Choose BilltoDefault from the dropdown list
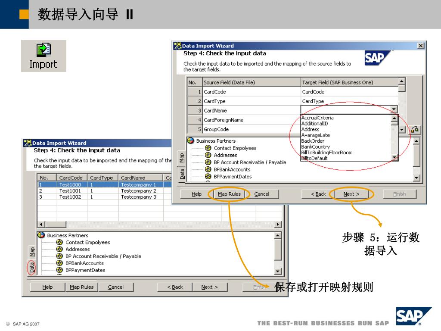Image resolution: width=441 pixels, height=331 pixels. [314, 158]
